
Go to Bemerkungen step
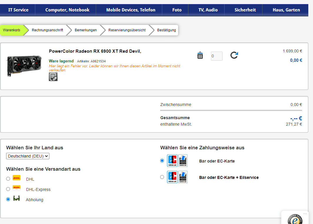point(86,30)
